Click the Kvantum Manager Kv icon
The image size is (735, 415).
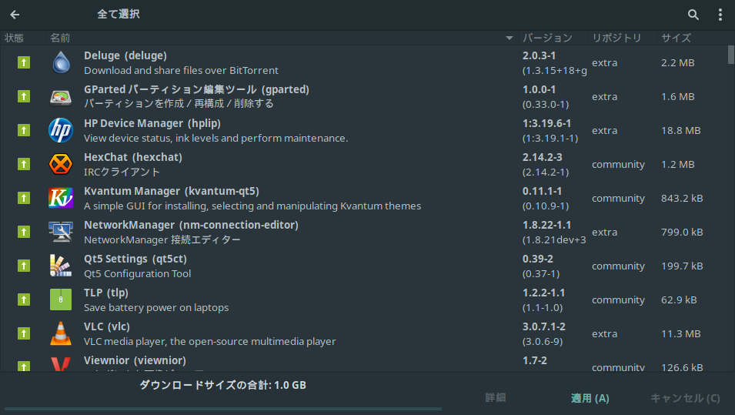click(61, 198)
